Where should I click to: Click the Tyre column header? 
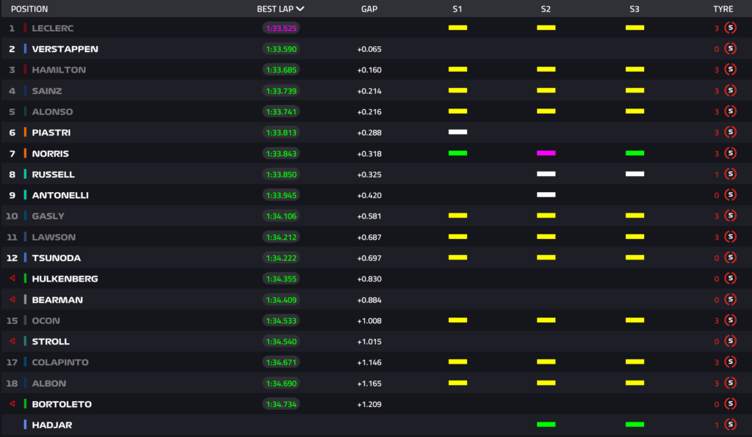click(723, 10)
